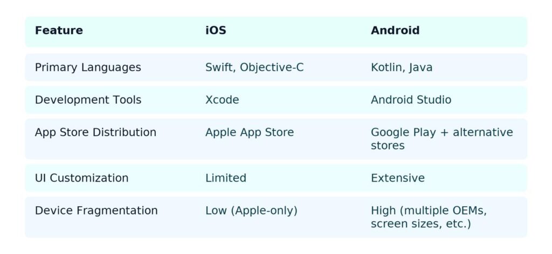
Task: Click the Objective-C text
Action: 272,68
